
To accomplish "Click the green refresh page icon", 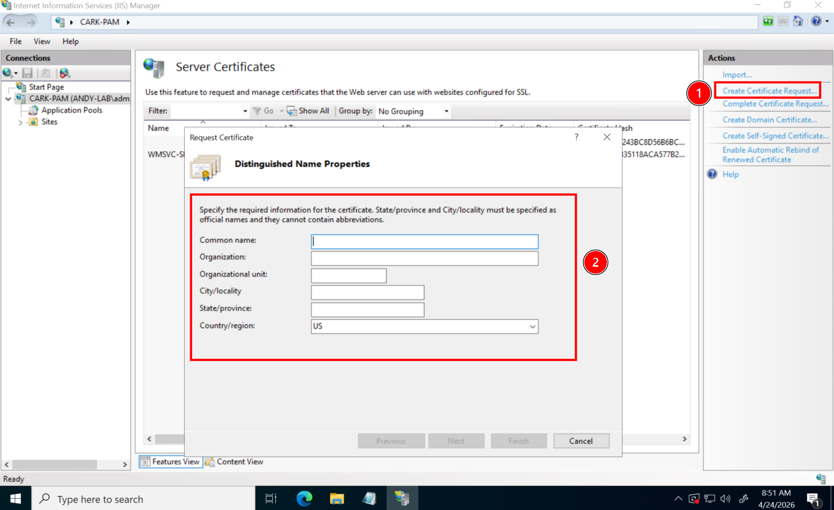I will click(768, 21).
